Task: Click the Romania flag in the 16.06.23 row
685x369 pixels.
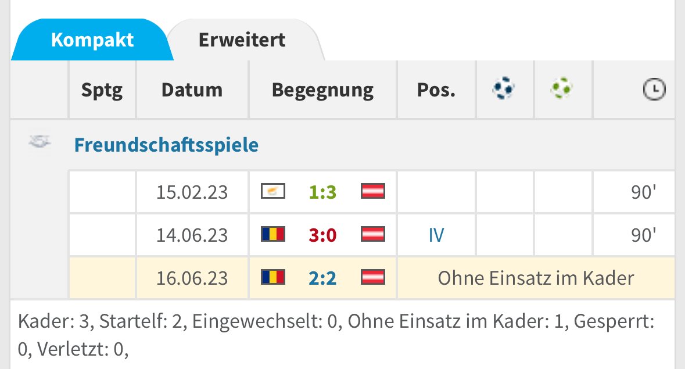Action: (272, 278)
